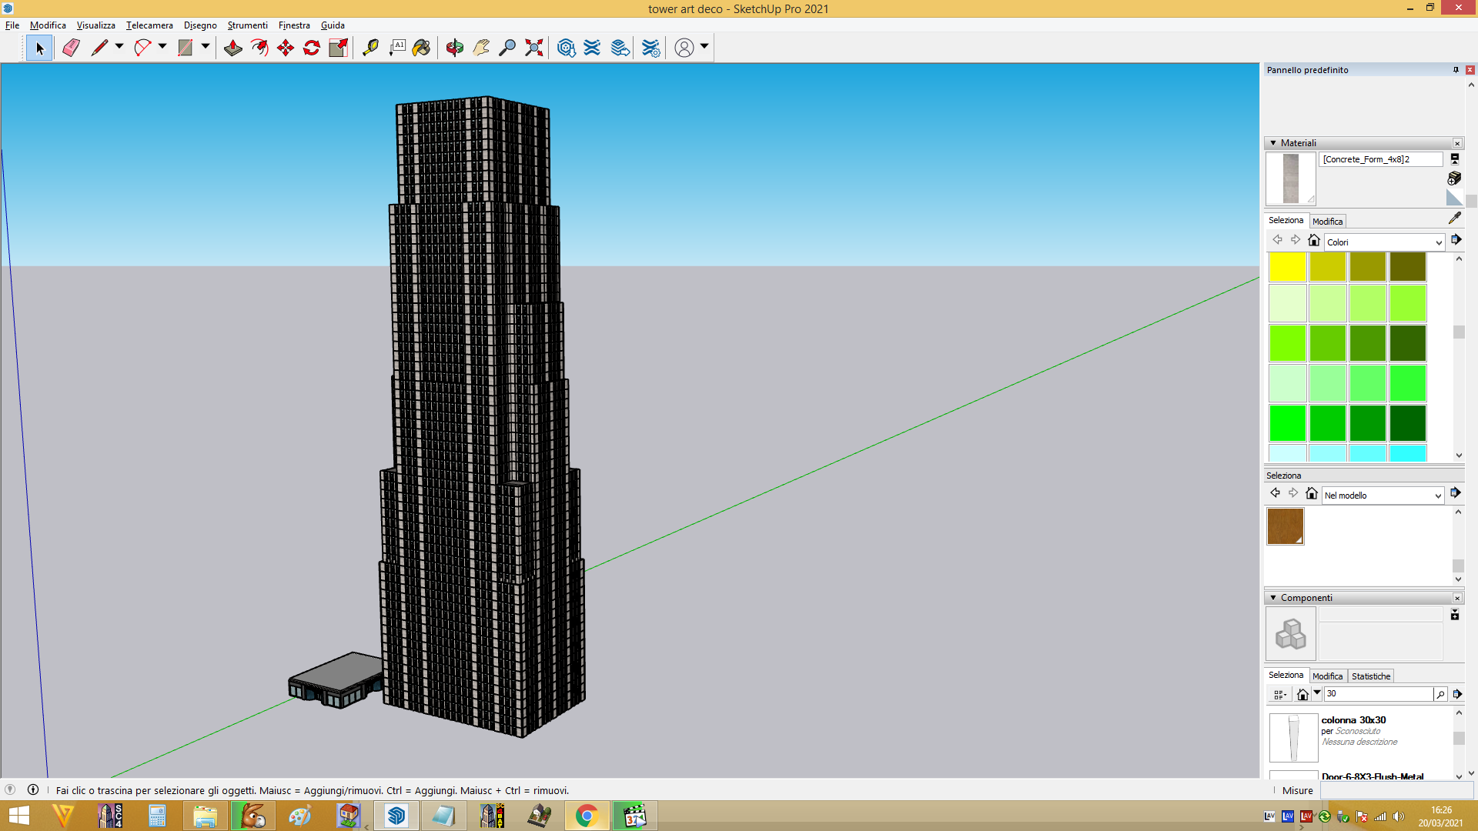Activate the Zoom magnifier tool

507,48
